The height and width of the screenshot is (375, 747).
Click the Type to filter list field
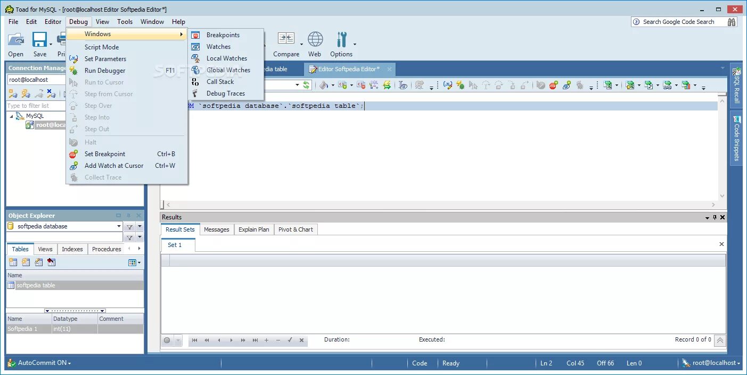pyautogui.click(x=37, y=106)
